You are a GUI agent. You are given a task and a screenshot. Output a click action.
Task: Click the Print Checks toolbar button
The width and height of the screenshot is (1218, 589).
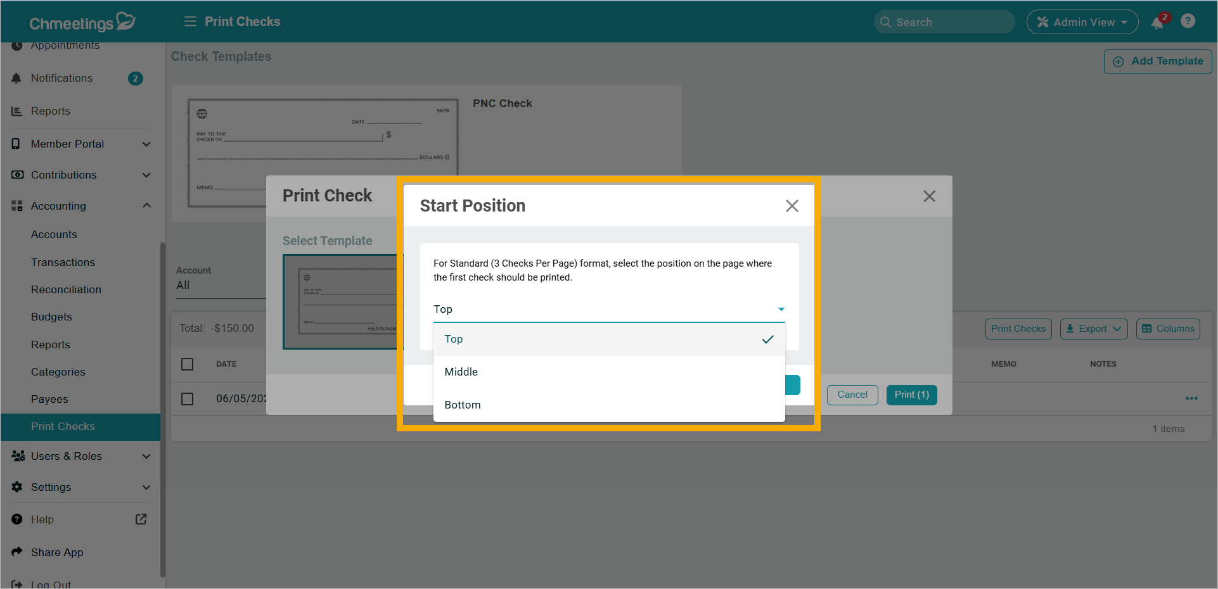coord(1018,329)
